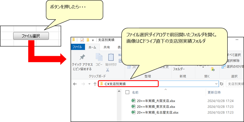
Task: Click the 貼り付け paste clipboard icon
Action: (111, 57)
